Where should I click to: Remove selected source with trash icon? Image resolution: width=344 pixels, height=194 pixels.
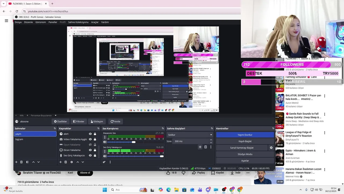pyautogui.click(x=66, y=162)
